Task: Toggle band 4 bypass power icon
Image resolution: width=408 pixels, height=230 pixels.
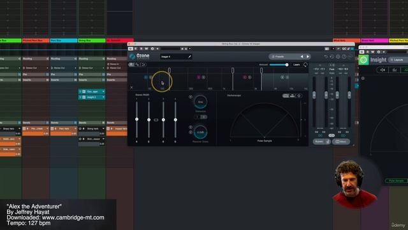Action: [282, 77]
